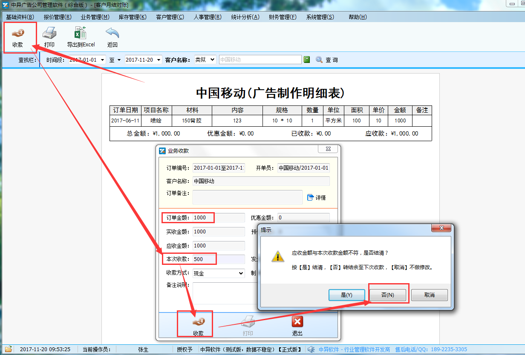The height and width of the screenshot is (355, 525).
Task: Open the 至 dropdown arrow
Action: click(119, 60)
